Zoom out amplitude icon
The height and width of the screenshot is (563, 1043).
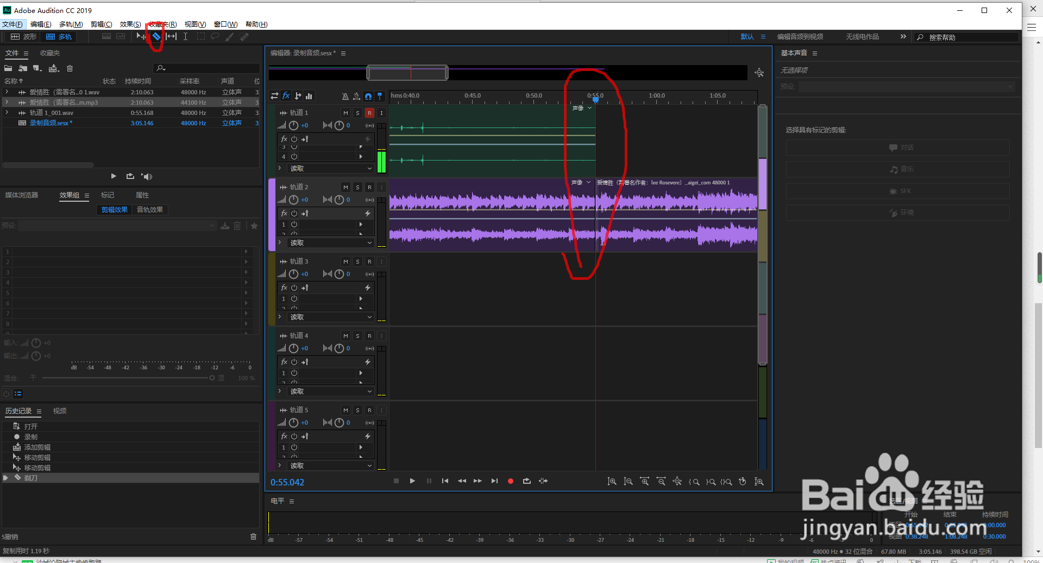pos(628,482)
